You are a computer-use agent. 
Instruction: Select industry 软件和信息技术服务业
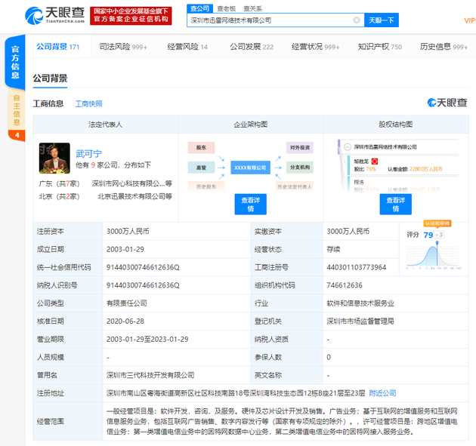coord(360,303)
